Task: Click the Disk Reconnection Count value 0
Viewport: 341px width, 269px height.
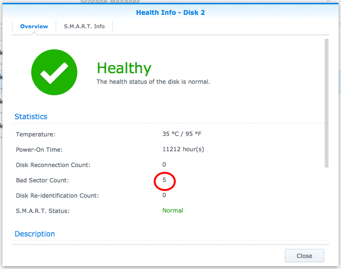Action: [x=164, y=165]
